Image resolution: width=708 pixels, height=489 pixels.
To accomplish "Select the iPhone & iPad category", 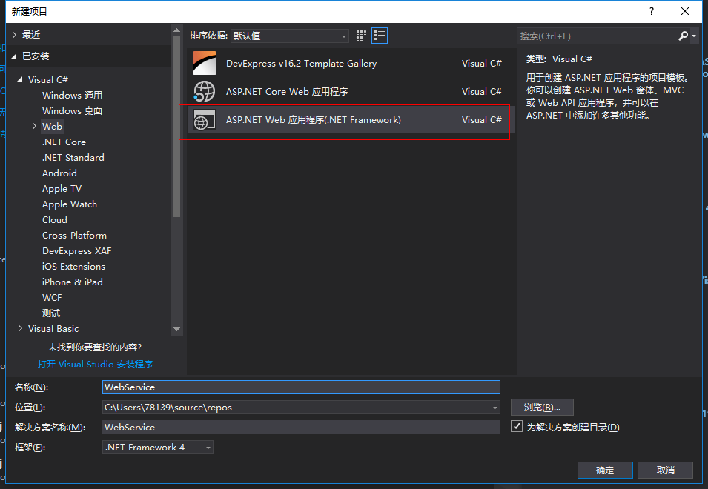I will [x=72, y=282].
